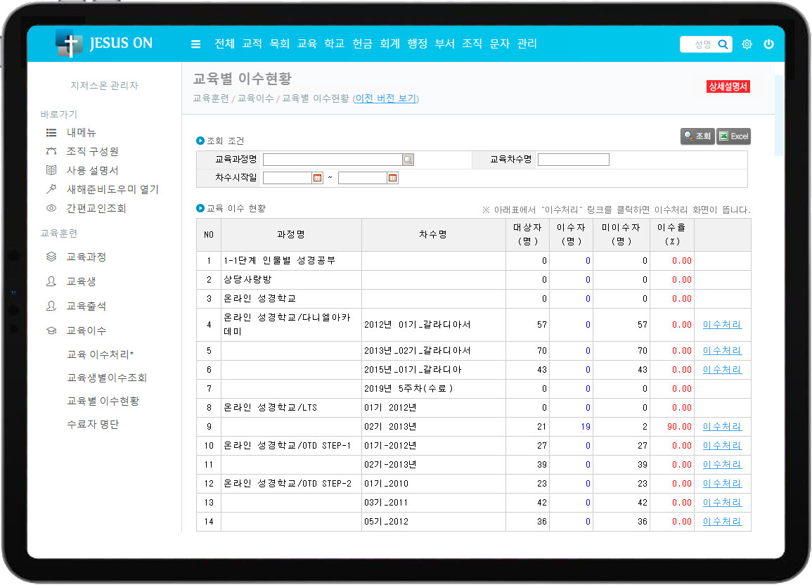Open the hamburger menu icon
Viewport: 812px width, 585px height.
[x=196, y=44]
